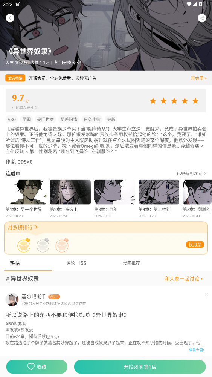Viewport: 212px width, 377px height.
Task: Expand the 已更新到20话 chapter list
Action: (191, 173)
